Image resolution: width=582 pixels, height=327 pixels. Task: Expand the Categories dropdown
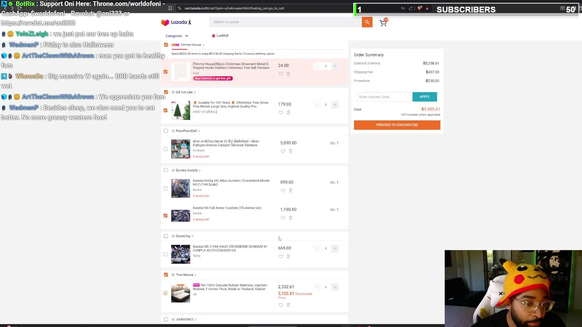click(x=177, y=36)
